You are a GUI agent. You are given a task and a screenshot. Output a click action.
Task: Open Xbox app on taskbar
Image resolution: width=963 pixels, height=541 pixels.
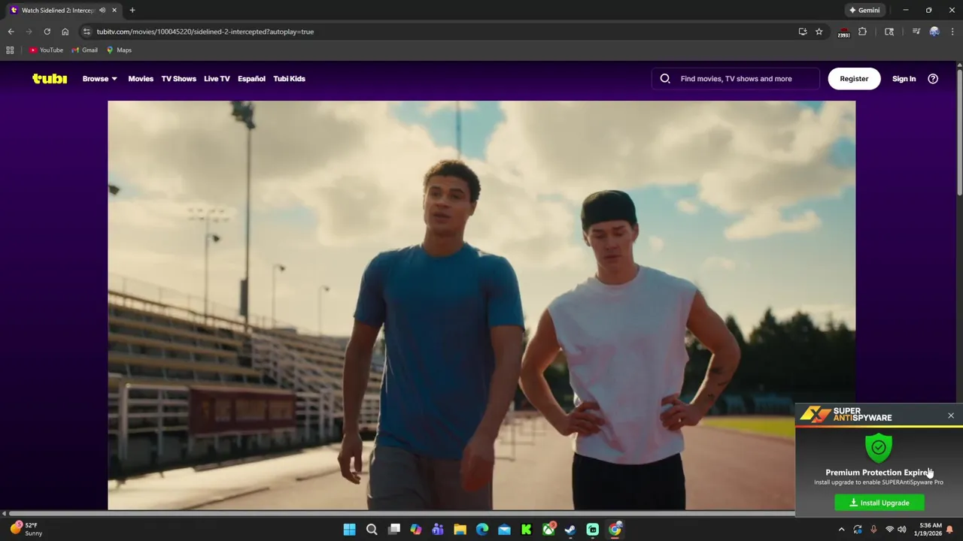[x=548, y=530]
